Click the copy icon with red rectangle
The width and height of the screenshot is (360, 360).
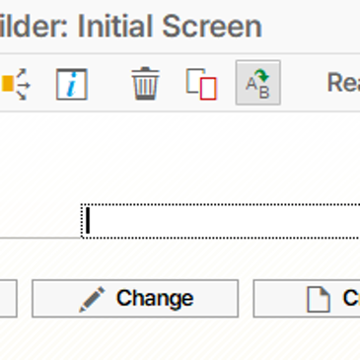pyautogui.click(x=201, y=84)
